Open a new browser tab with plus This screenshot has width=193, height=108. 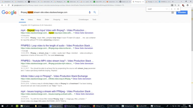tap(173, 2)
